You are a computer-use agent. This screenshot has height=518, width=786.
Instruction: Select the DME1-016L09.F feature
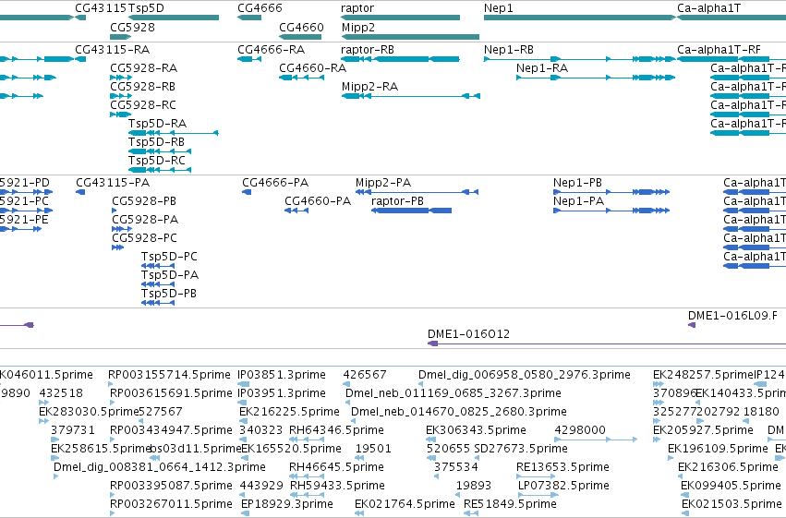pos(692,326)
